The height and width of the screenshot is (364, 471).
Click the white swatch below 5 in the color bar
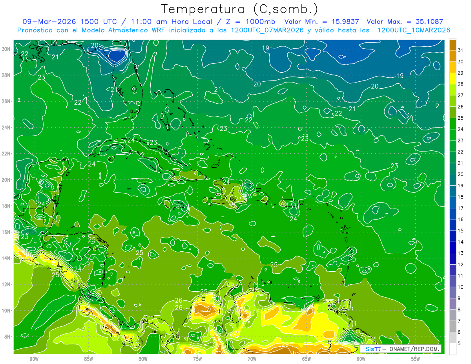click(x=453, y=349)
